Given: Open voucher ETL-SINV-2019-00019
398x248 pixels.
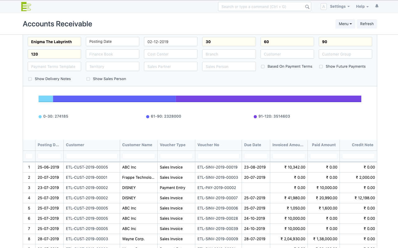Looking at the screenshot, I should pyautogui.click(x=217, y=167).
